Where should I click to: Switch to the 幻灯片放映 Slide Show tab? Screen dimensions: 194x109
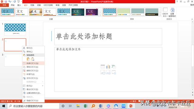pos(48,5)
